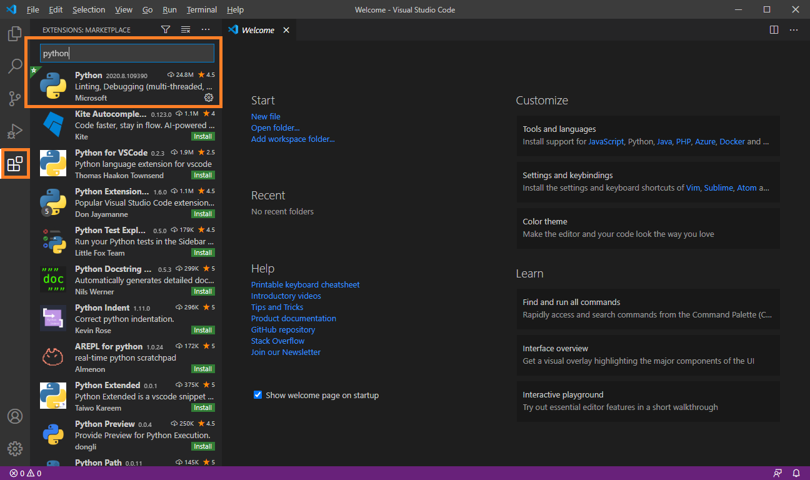Install Python Extension Pack by Don Jayamanne

click(x=203, y=214)
